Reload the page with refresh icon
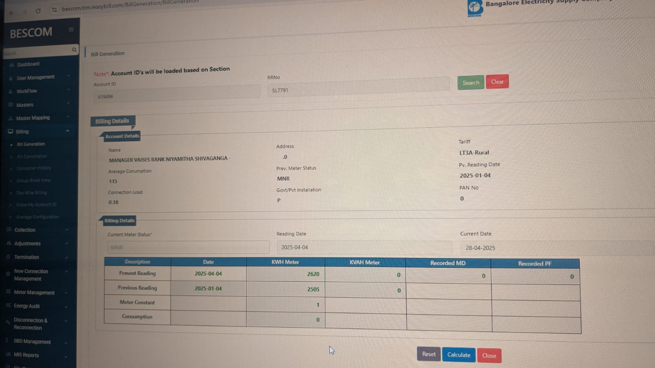Screen dimensions: 655x368 coord(38,11)
